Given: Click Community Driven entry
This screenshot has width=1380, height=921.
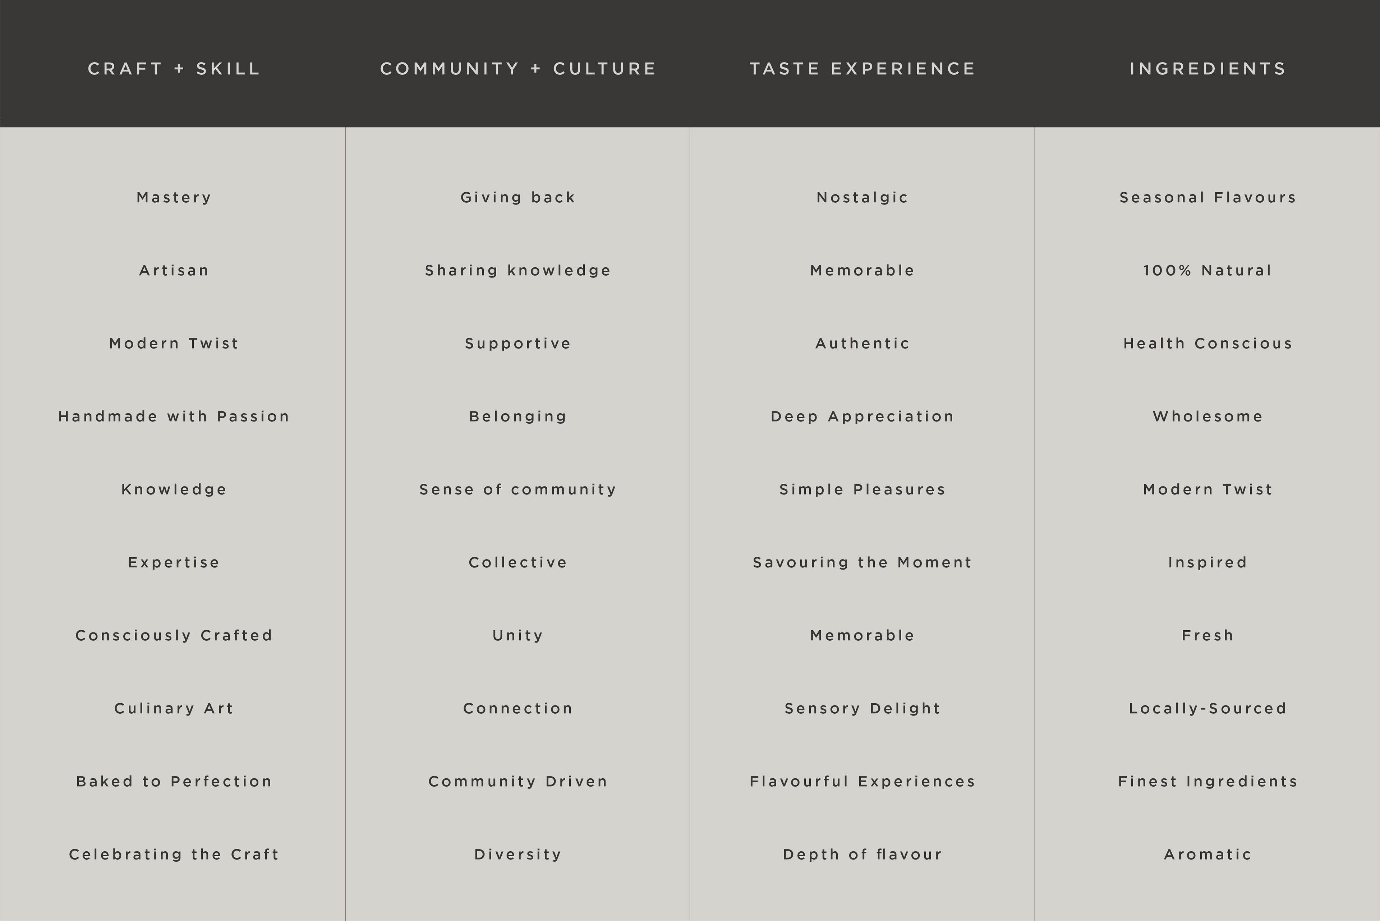Looking at the screenshot, I should [x=518, y=782].
